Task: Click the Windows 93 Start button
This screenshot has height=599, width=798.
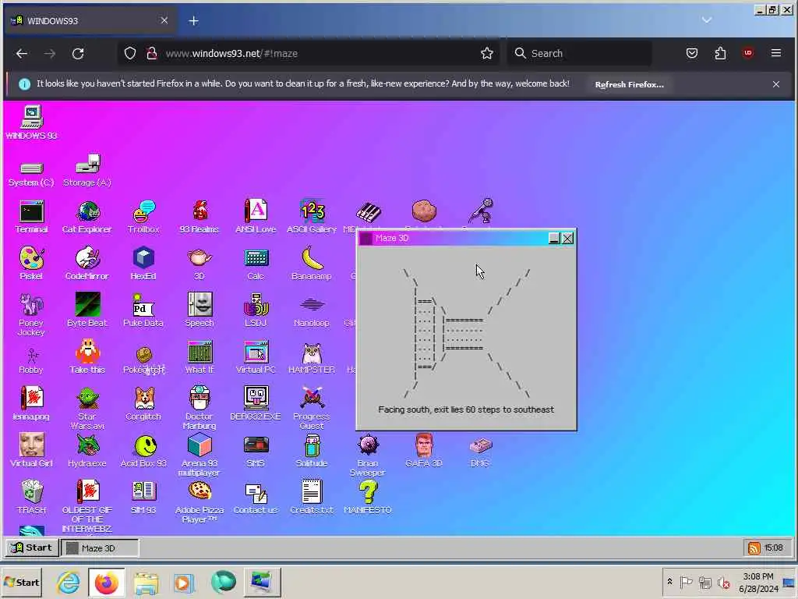Action: click(x=31, y=548)
